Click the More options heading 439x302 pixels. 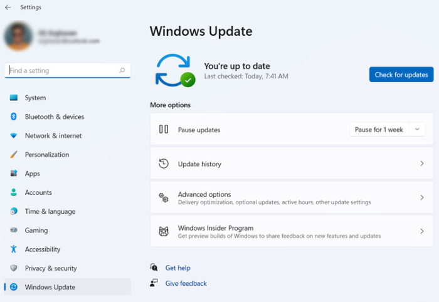tap(170, 105)
